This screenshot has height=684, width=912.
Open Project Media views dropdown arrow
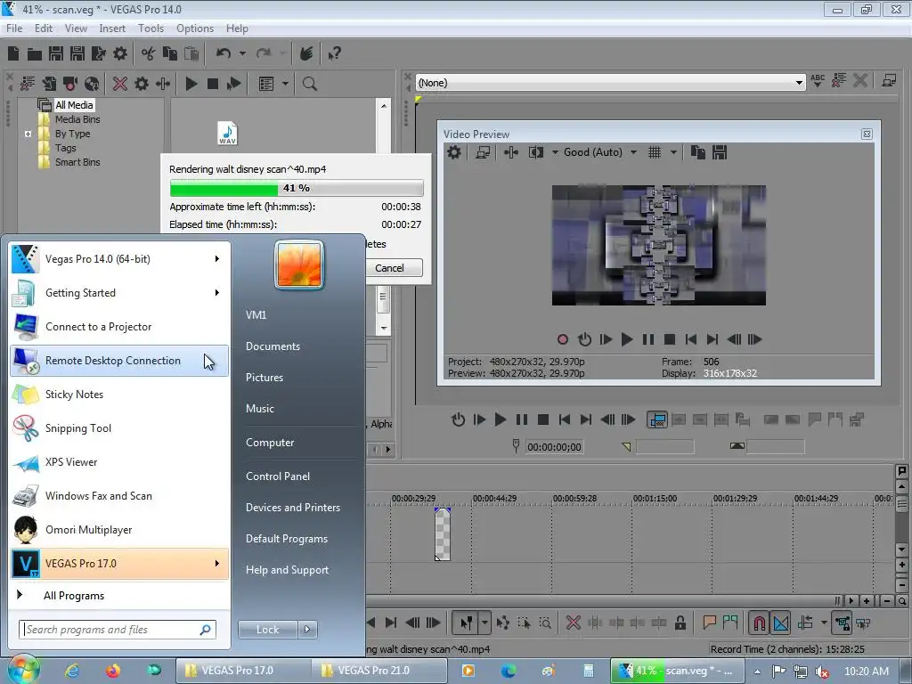(285, 84)
